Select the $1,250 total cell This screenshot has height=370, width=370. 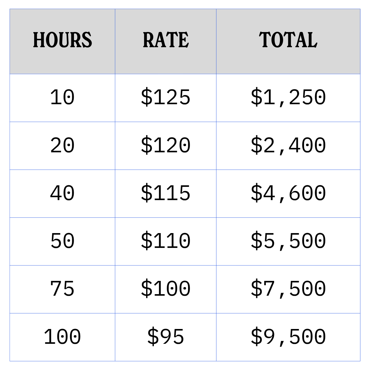[288, 98]
